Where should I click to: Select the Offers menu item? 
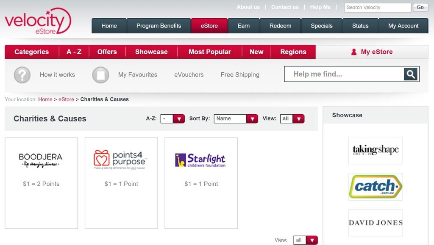pos(107,52)
